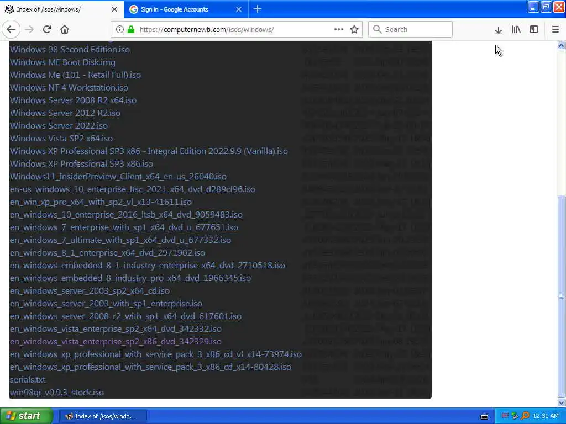Open Windows Server 2022.iso link
Viewport: 566px width, 424px height.
coord(59,125)
